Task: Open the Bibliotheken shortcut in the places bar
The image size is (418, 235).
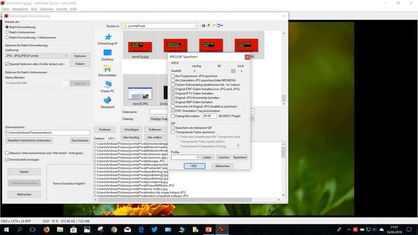Action: click(107, 71)
